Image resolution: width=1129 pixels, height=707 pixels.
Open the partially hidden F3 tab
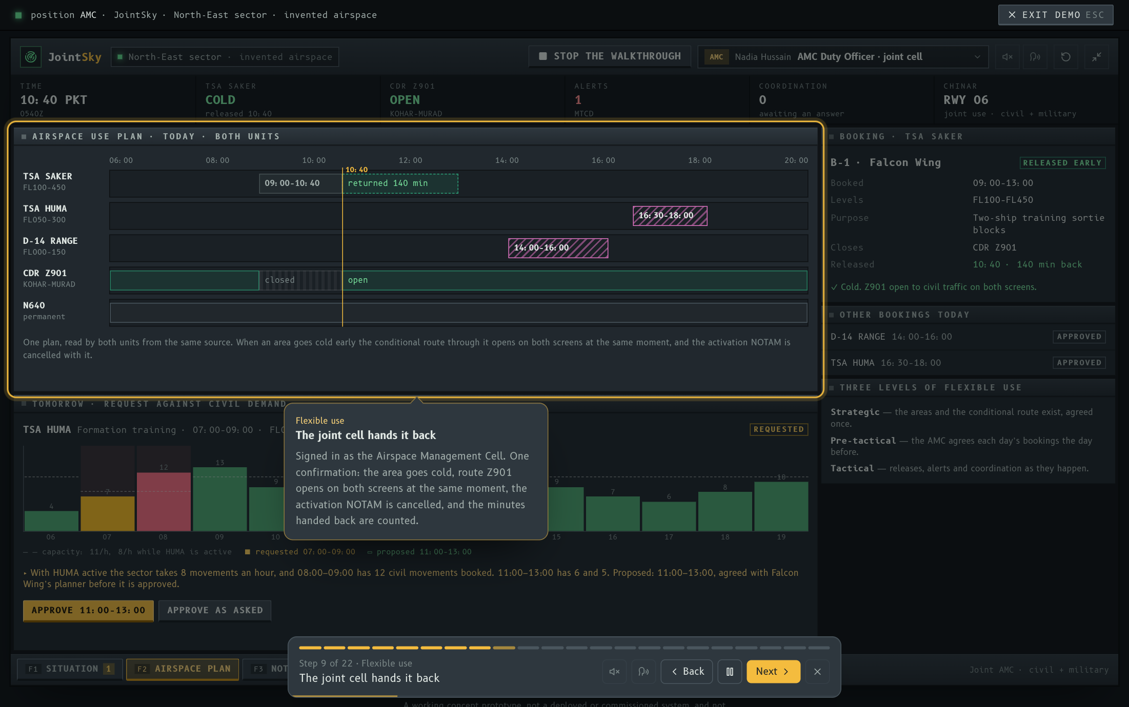pos(266,669)
